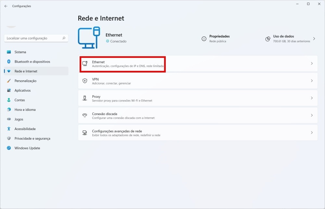Open Personalização settings category

(x=36, y=81)
